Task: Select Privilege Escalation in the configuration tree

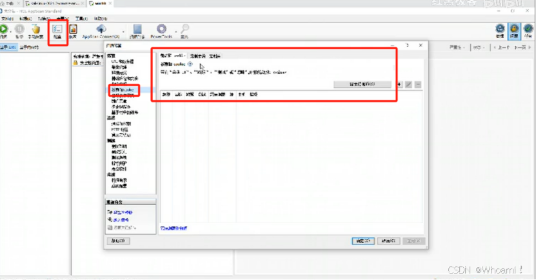Action: [x=119, y=163]
